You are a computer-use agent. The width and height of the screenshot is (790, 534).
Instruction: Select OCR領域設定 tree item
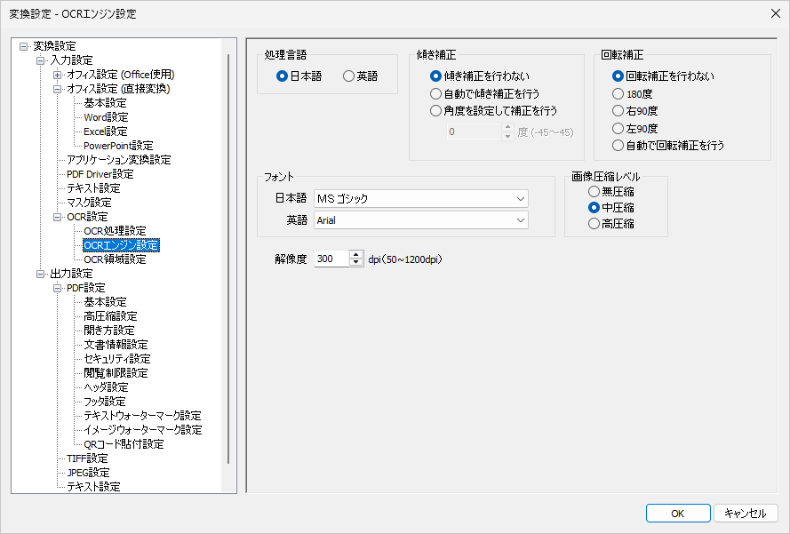115,259
